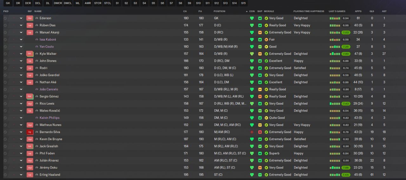Image resolution: width=406 pixels, height=180 pixels.
Task: Toggle the picked circle for Rodri
Action: pos(5,68)
